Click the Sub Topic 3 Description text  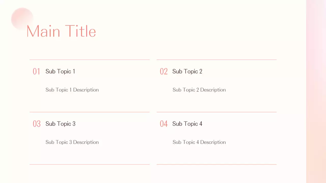point(72,142)
